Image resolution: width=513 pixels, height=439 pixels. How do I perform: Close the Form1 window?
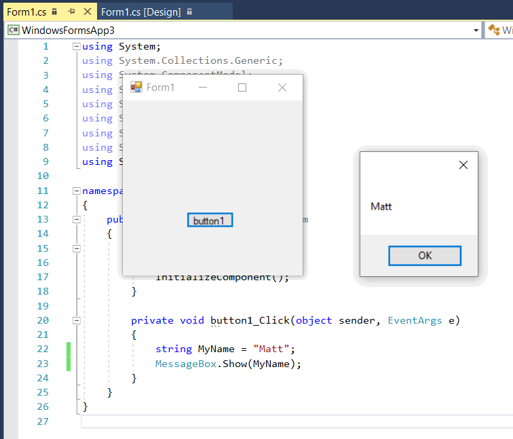(282, 88)
